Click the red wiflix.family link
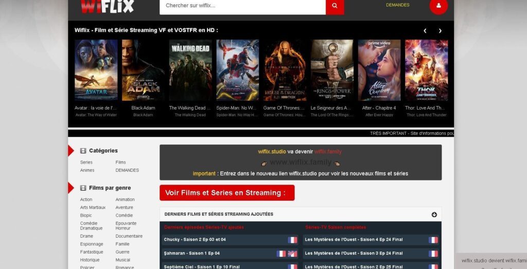Image resolution: width=527 pixels, height=269 pixels. point(328,152)
